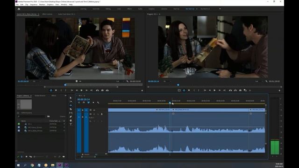Add marker in Program monitor

tap(189, 90)
